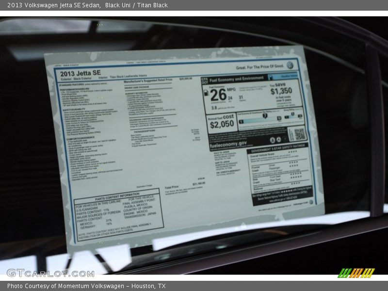Click the Manufacturer's Suggested Retail Price label
388x291 pixels.
[148, 80]
